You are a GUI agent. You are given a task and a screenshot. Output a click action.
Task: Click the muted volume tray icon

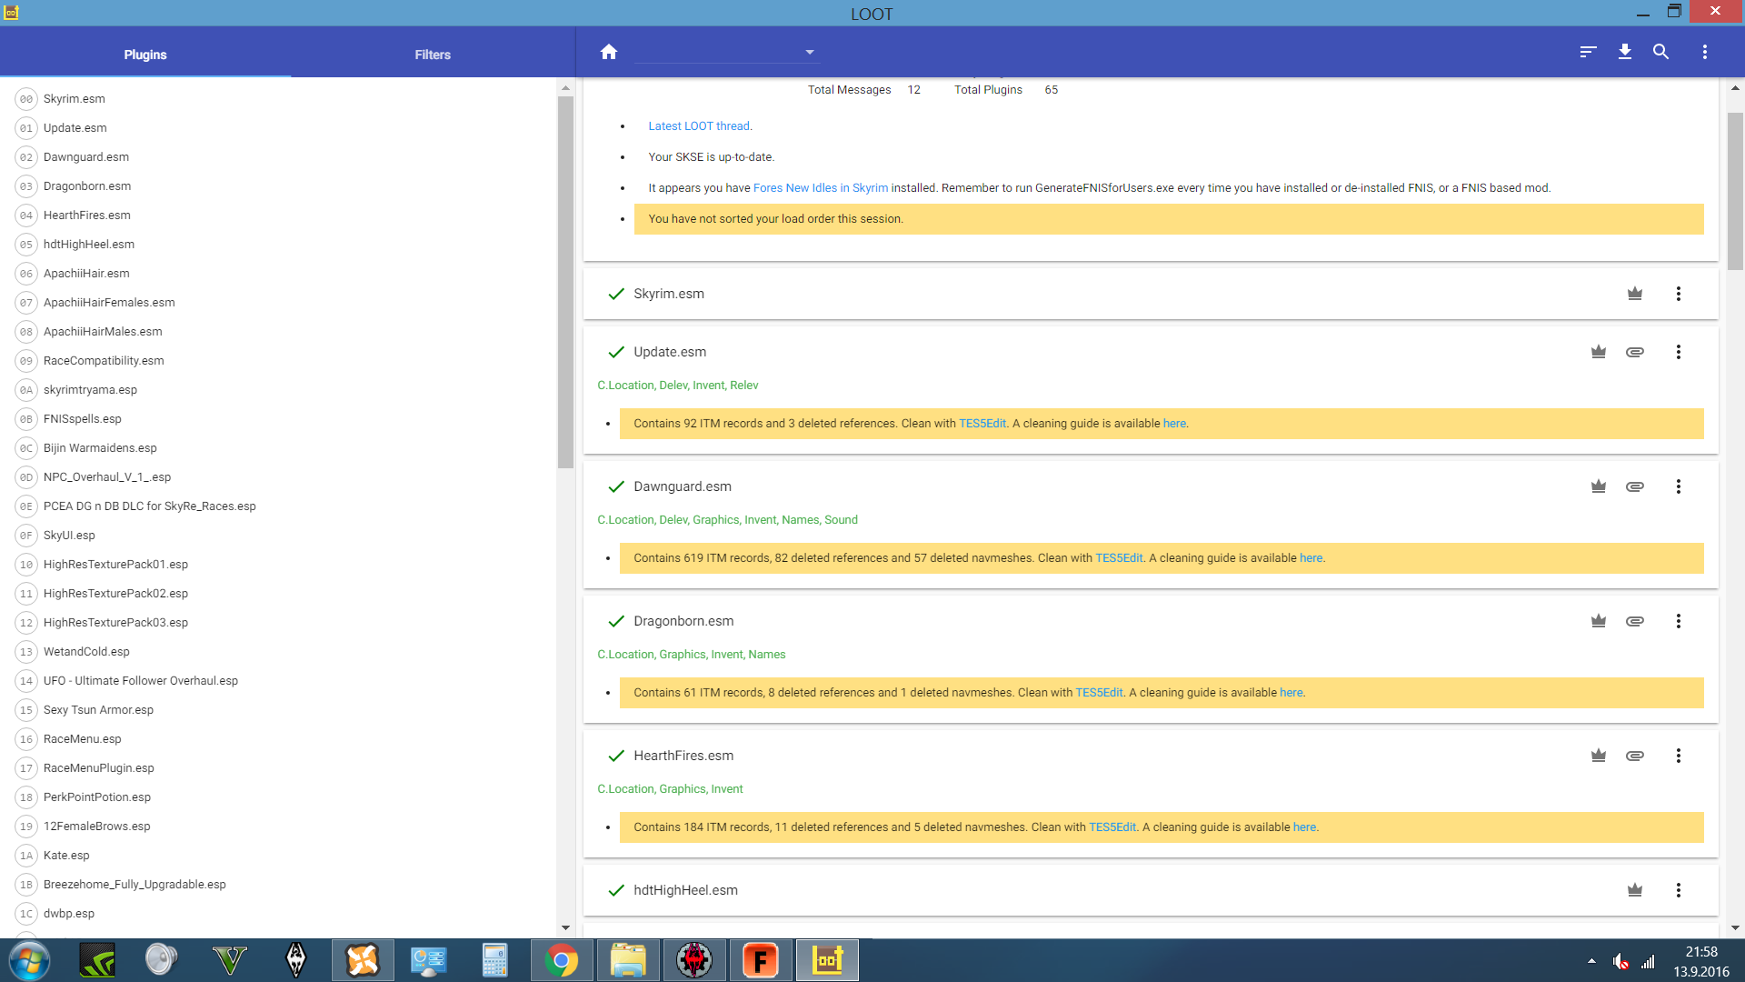(x=1620, y=961)
